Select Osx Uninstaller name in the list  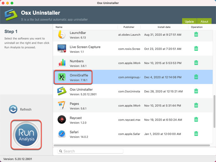coord(81,90)
